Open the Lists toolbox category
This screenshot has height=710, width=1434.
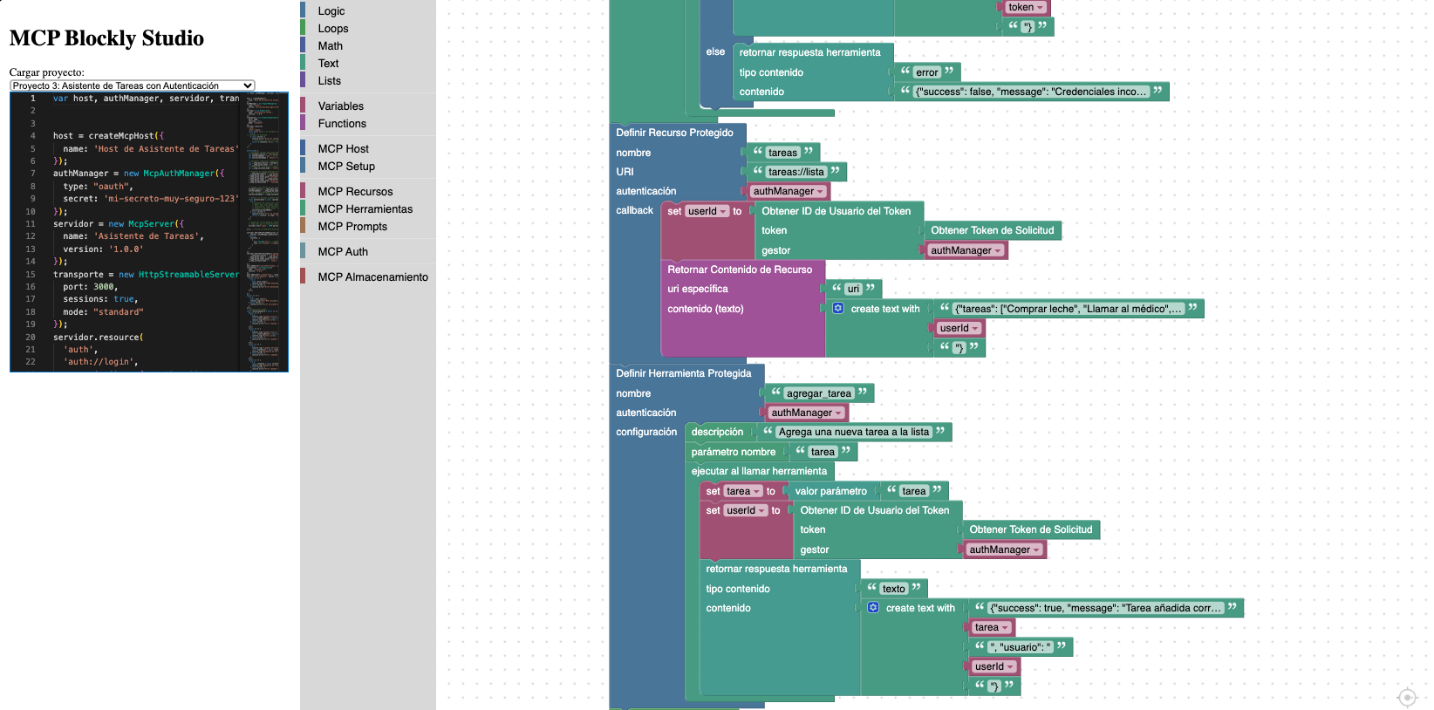(x=368, y=80)
